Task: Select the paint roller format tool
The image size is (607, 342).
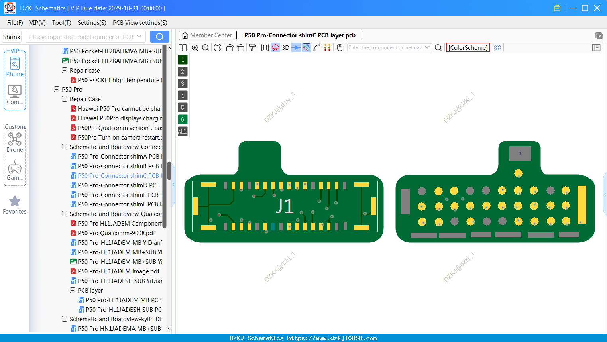Action: (x=252, y=47)
